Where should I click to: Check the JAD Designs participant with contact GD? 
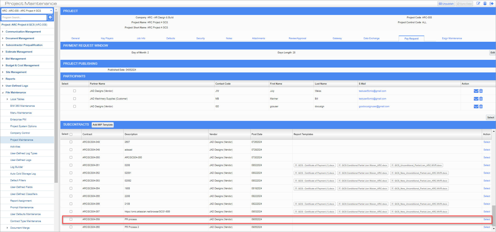coord(75,106)
